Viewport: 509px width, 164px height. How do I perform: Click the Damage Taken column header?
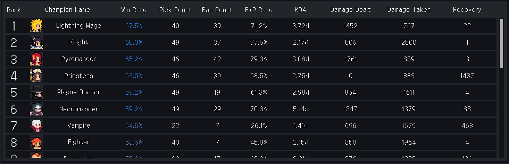pyautogui.click(x=409, y=10)
